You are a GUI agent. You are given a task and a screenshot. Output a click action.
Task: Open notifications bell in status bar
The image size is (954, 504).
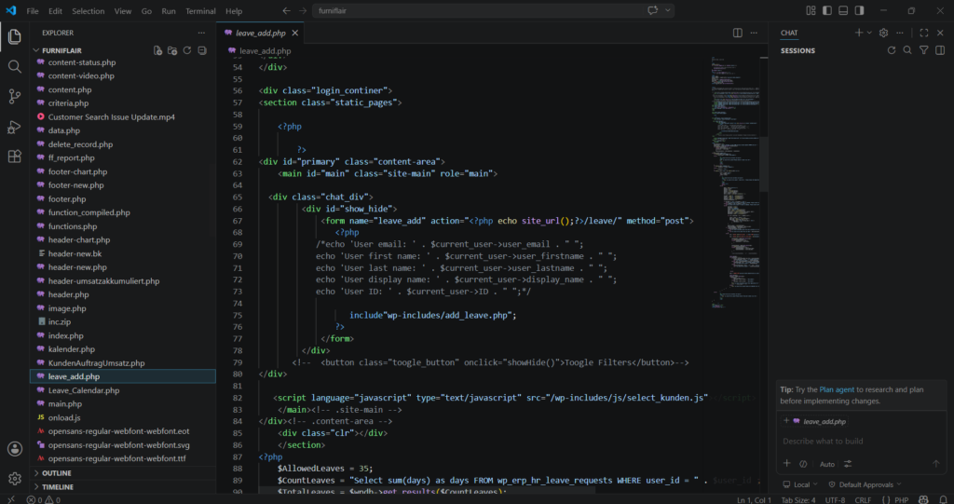[x=944, y=499]
